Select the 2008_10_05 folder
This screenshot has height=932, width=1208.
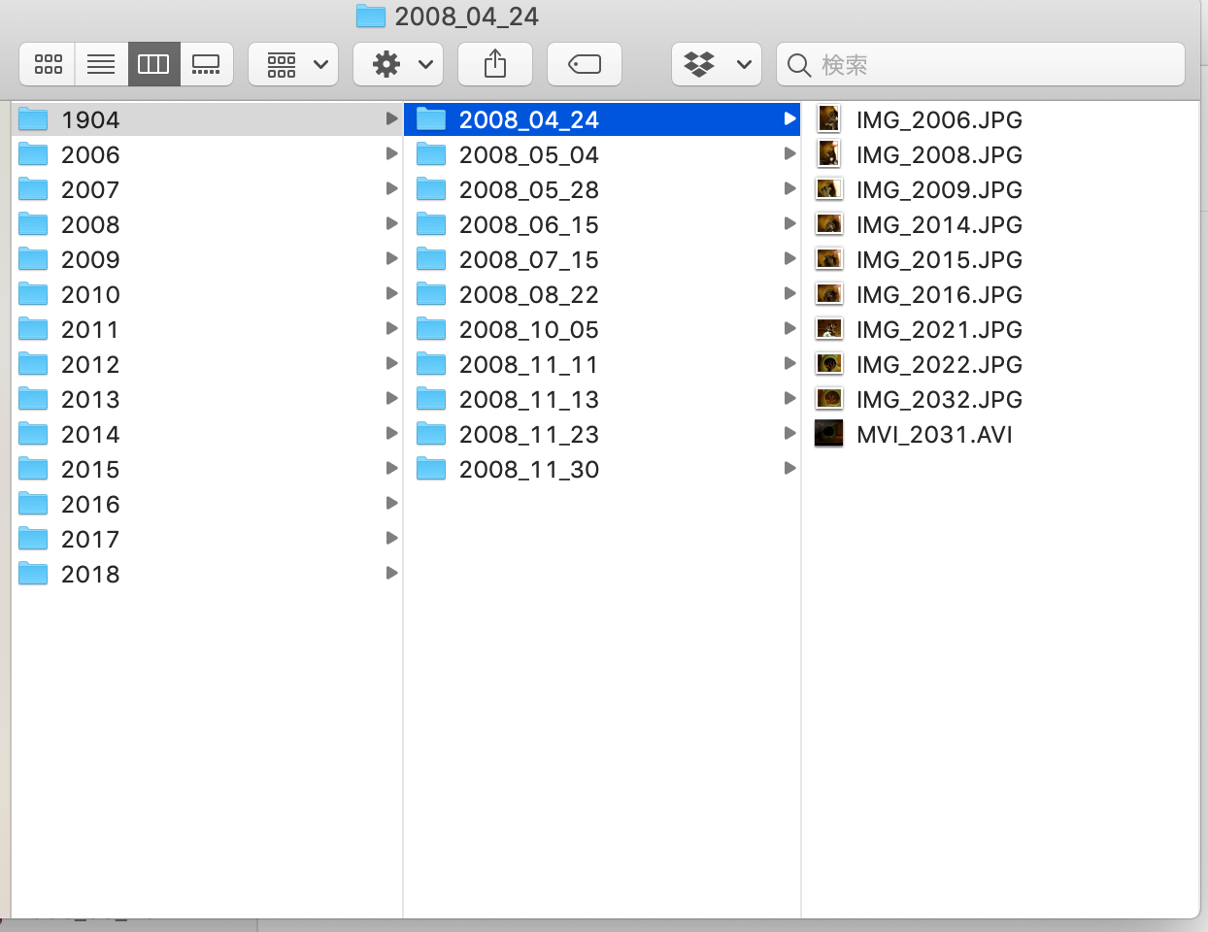(x=528, y=329)
